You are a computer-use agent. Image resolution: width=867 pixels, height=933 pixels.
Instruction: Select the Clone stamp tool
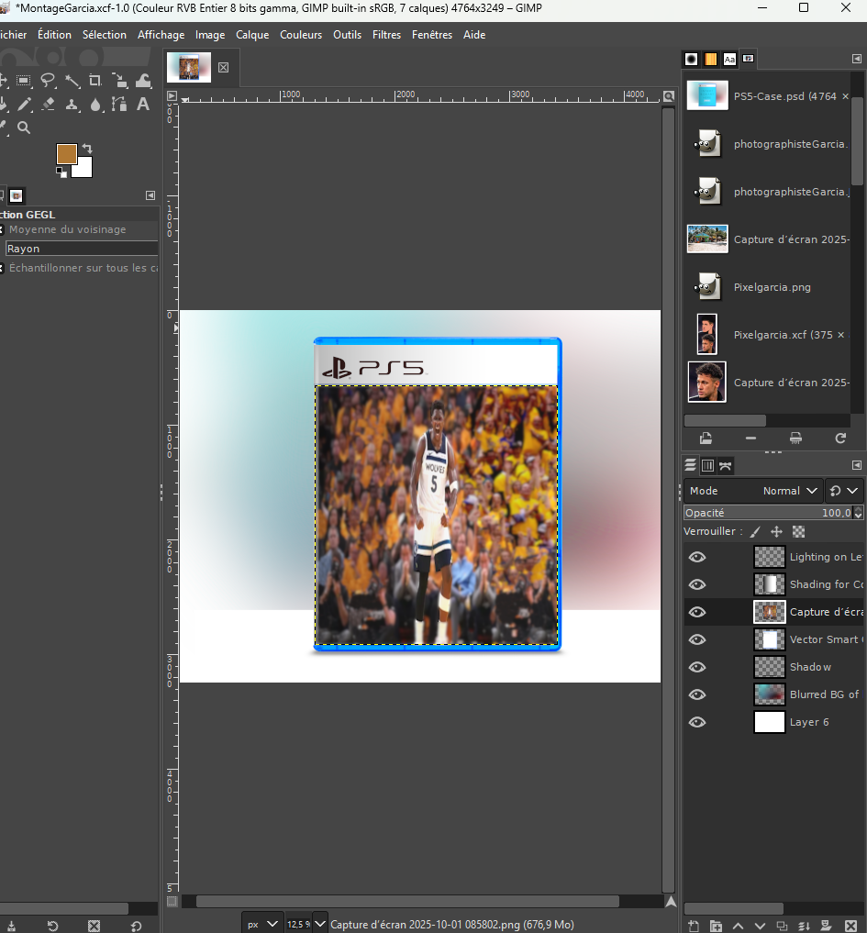(72, 105)
